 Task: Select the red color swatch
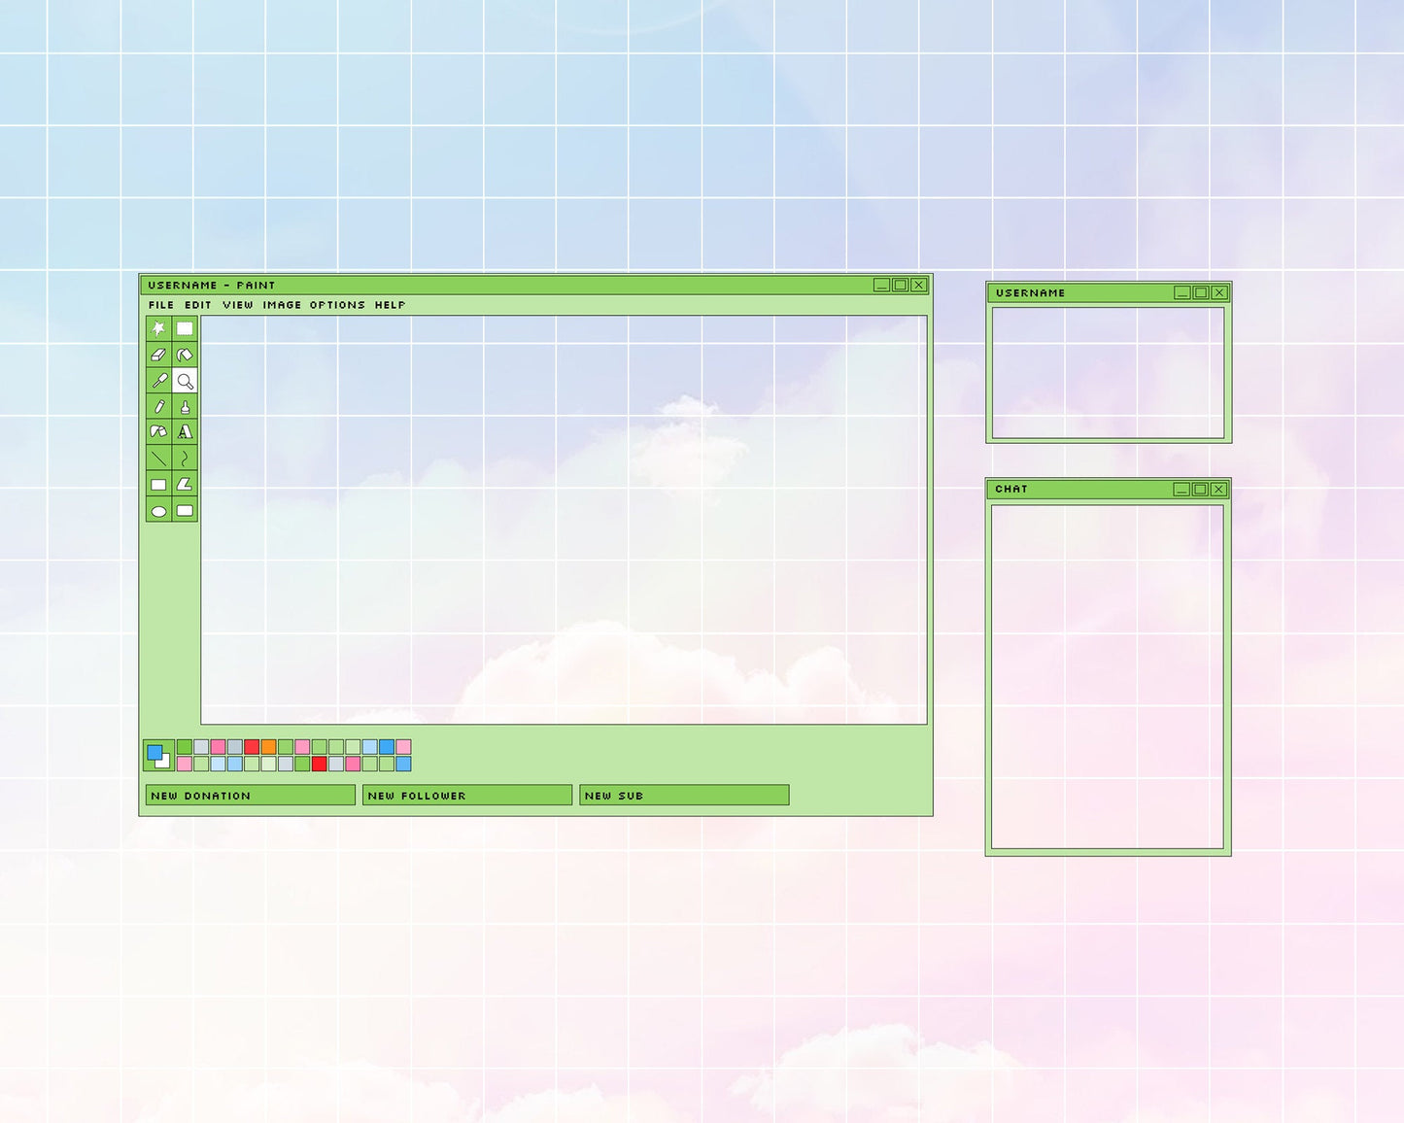(x=250, y=748)
